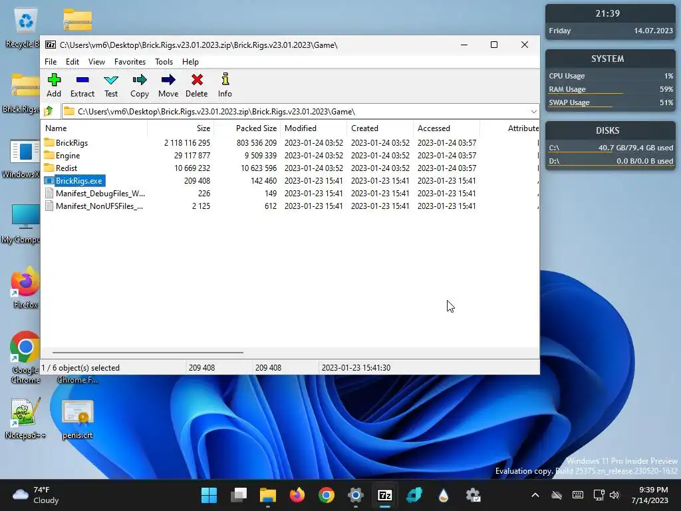This screenshot has height=511, width=681.
Task: Open Settings gear icon on taskbar
Action: [x=356, y=495]
